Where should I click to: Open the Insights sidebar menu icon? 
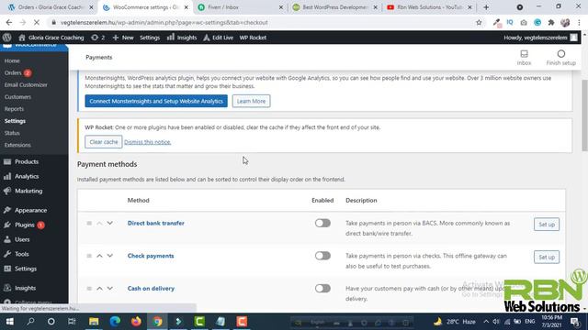click(x=7, y=288)
